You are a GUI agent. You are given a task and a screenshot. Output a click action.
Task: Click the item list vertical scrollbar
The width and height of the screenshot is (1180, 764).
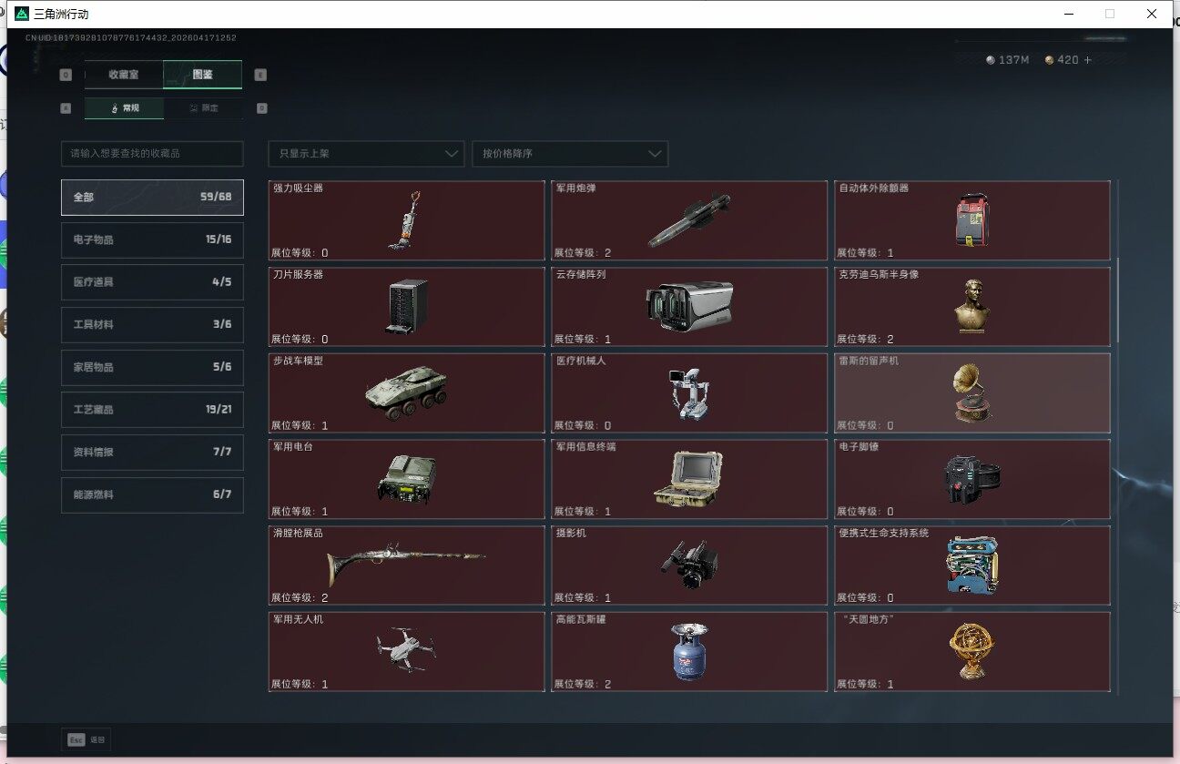point(1118,301)
